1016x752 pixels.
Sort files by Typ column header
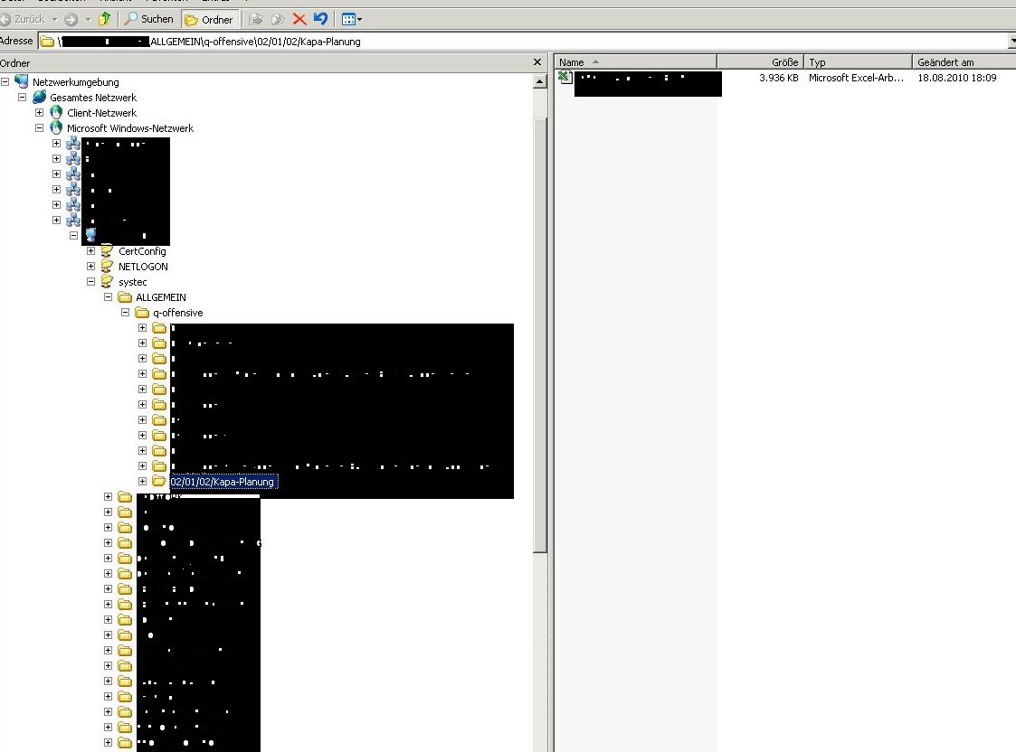click(858, 62)
